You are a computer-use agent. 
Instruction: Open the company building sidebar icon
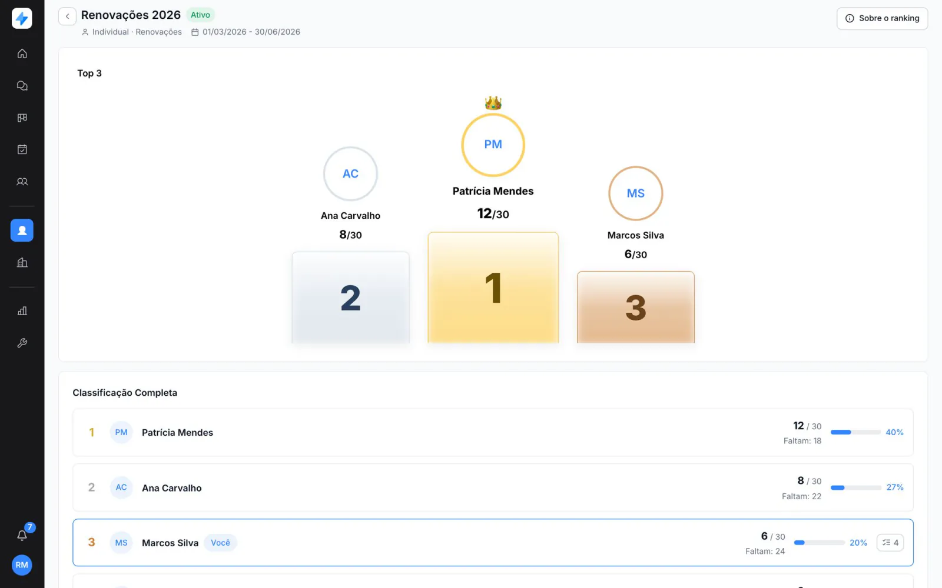click(x=22, y=262)
